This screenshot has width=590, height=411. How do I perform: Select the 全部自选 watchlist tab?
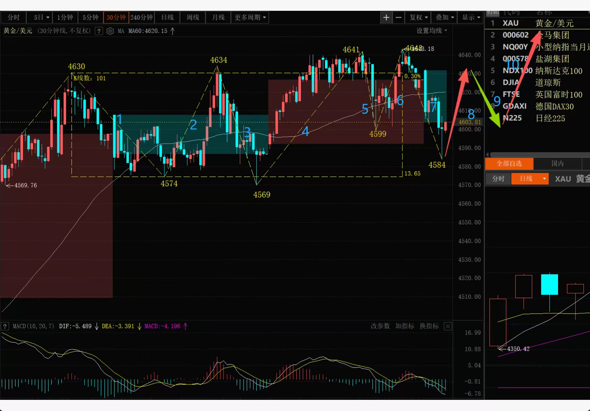(x=509, y=164)
